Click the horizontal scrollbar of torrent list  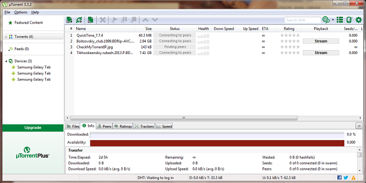click(184, 118)
